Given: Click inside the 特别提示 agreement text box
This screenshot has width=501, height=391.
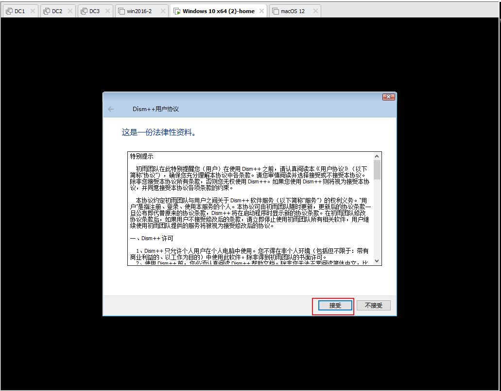Looking at the screenshot, I should click(x=250, y=209).
